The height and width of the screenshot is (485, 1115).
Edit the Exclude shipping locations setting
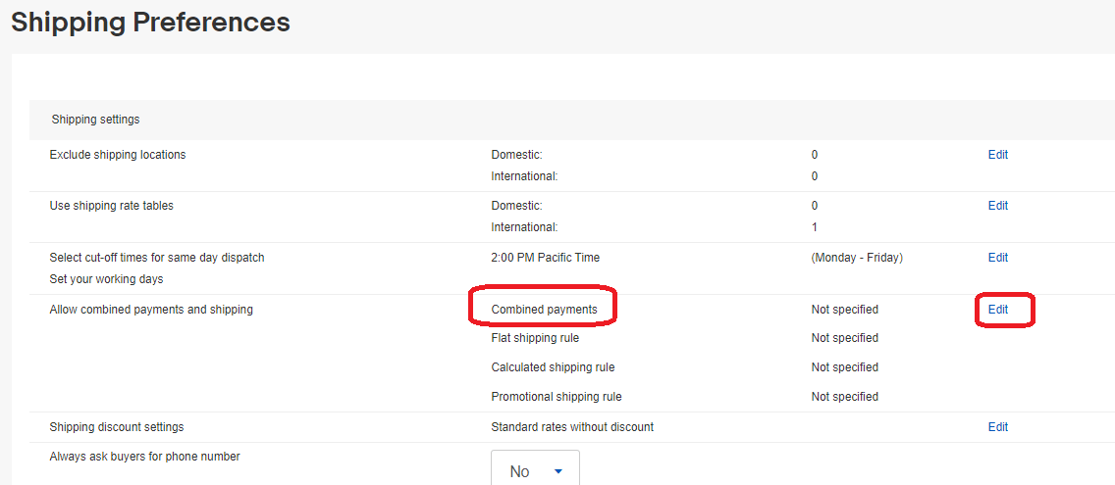click(997, 155)
